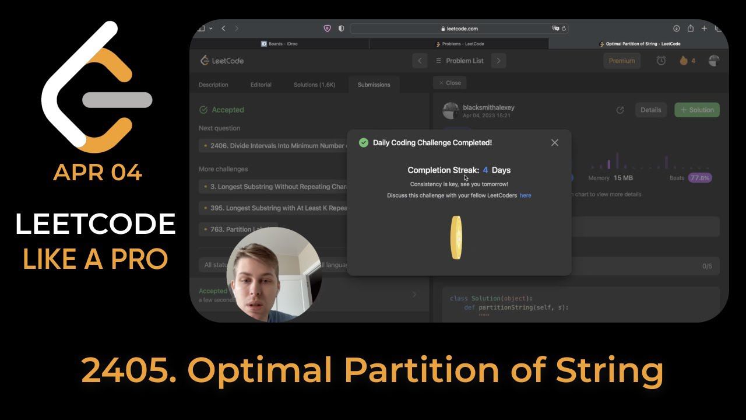Switch to the Problems - LeetCode tab
Screen dimensions: 746x420
coord(459,44)
